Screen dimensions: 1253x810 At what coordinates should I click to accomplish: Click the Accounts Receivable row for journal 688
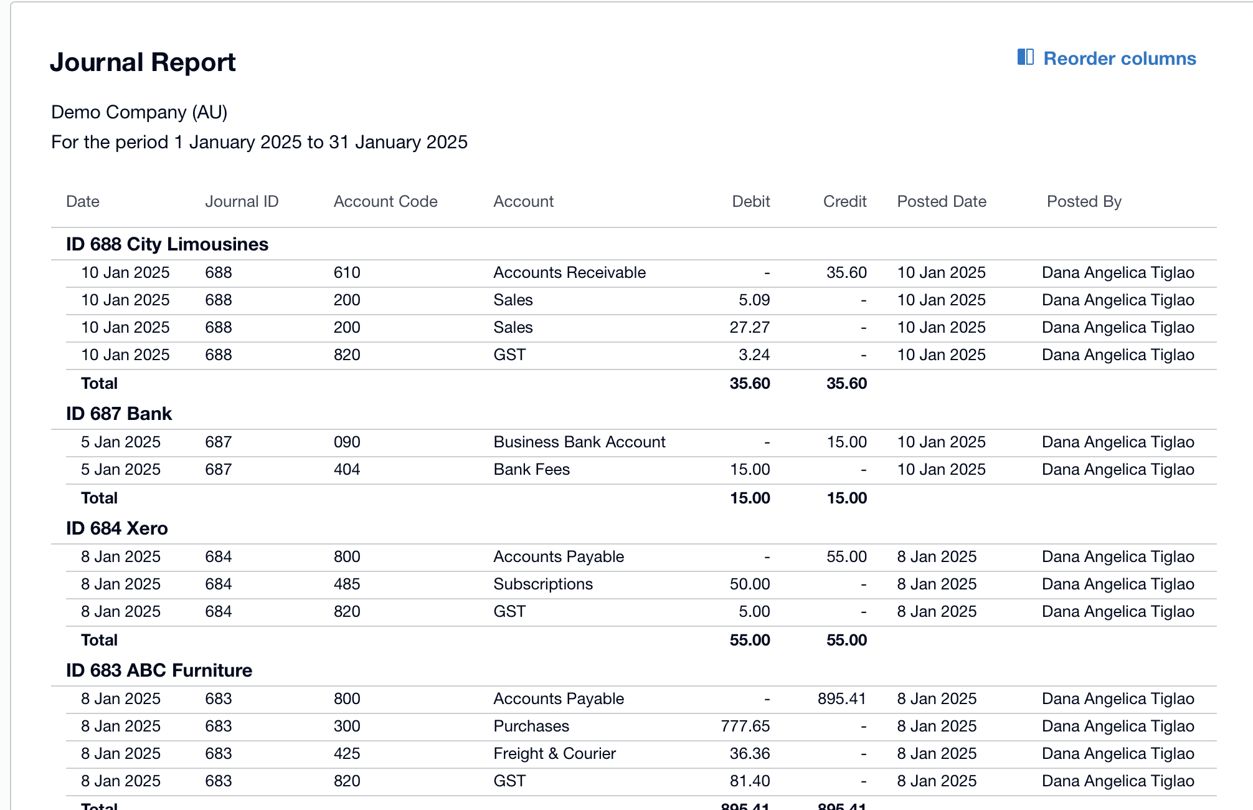click(569, 273)
